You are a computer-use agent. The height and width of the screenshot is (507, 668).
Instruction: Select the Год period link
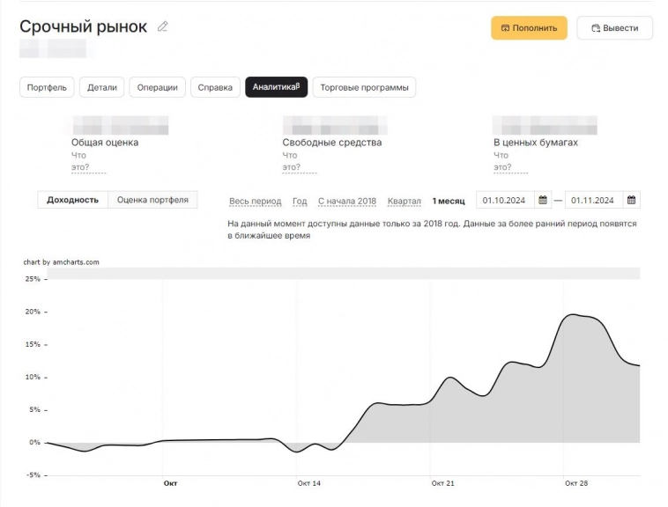click(300, 201)
